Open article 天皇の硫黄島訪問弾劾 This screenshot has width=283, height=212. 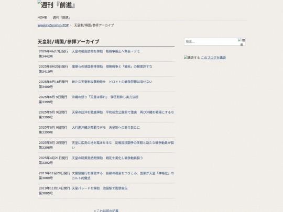pyautogui.click(x=107, y=158)
